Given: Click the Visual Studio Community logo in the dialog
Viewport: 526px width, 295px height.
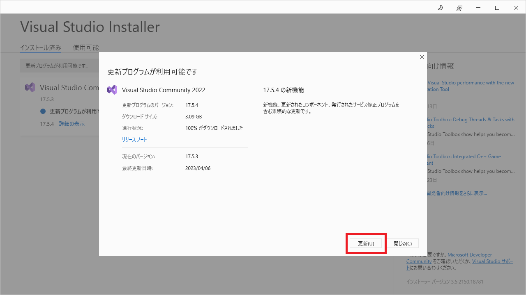Looking at the screenshot, I should click(x=112, y=89).
